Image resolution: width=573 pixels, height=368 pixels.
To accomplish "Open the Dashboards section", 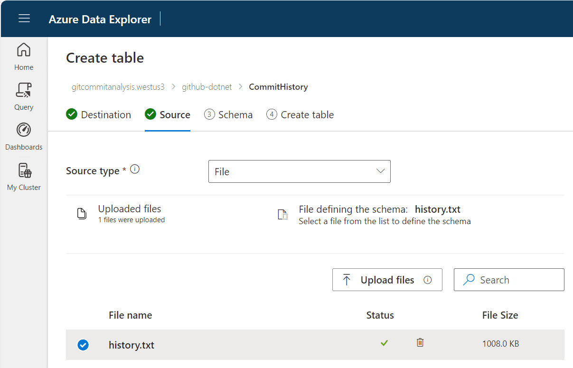I will [x=24, y=135].
